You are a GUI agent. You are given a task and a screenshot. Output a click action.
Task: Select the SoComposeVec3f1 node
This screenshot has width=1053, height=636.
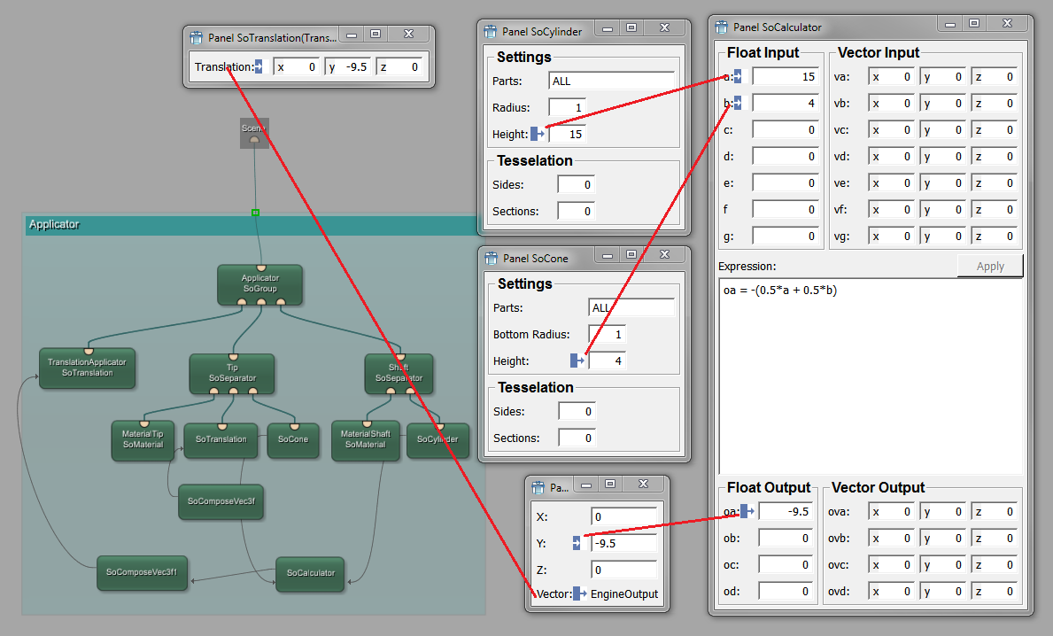pyautogui.click(x=142, y=572)
